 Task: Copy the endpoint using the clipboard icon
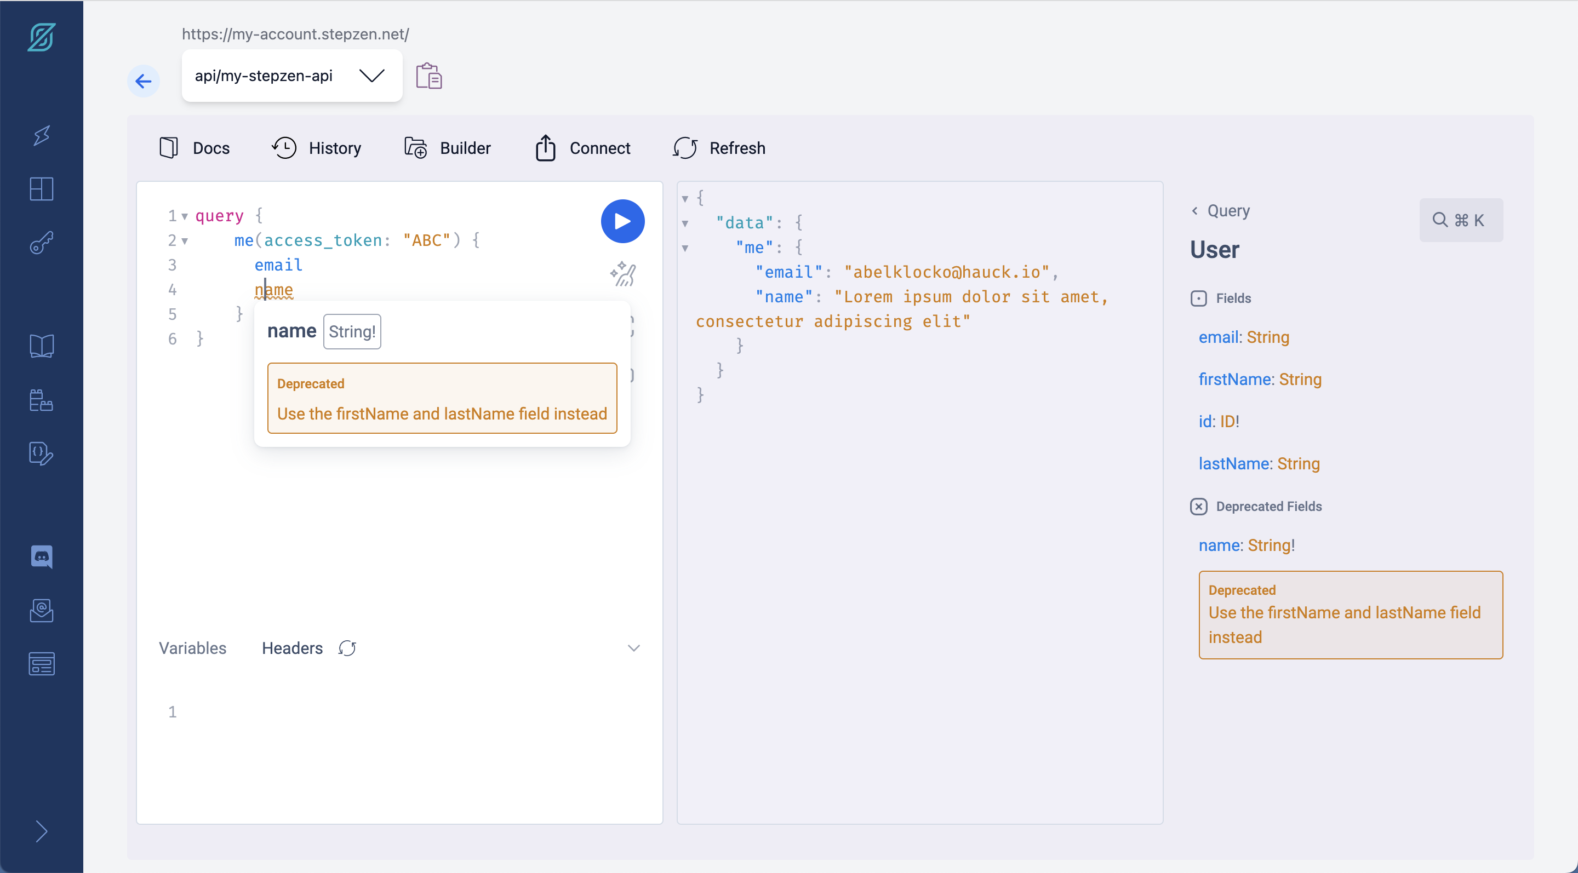[x=429, y=75]
